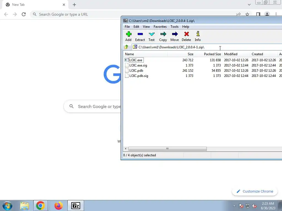The height and width of the screenshot is (211, 282).
Task: Click the scrollbar left arrow in 7-Zip
Action: (x=126, y=149)
